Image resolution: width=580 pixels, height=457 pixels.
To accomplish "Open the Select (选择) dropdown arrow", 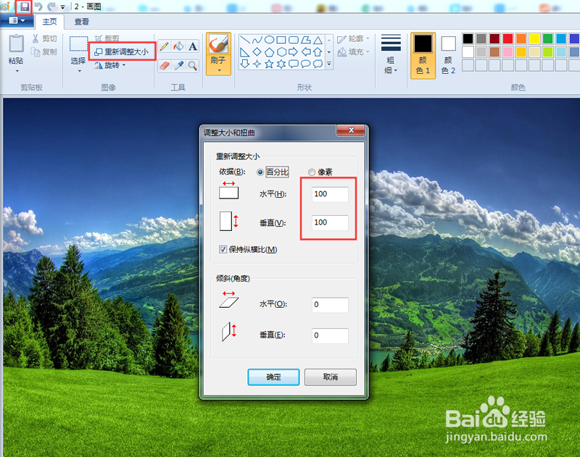I will point(79,70).
